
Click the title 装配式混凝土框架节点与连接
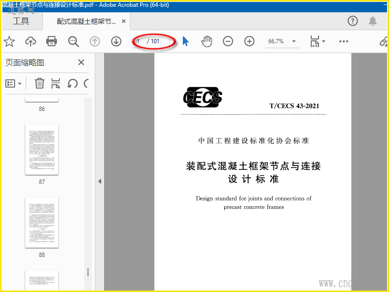(x=253, y=166)
